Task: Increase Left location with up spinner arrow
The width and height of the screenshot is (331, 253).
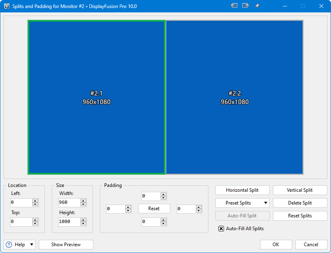Action: (x=35, y=201)
